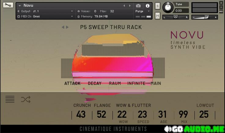The height and width of the screenshot is (133, 225).
Task: Select next preset with right triangle
Action: (x=67, y=27)
